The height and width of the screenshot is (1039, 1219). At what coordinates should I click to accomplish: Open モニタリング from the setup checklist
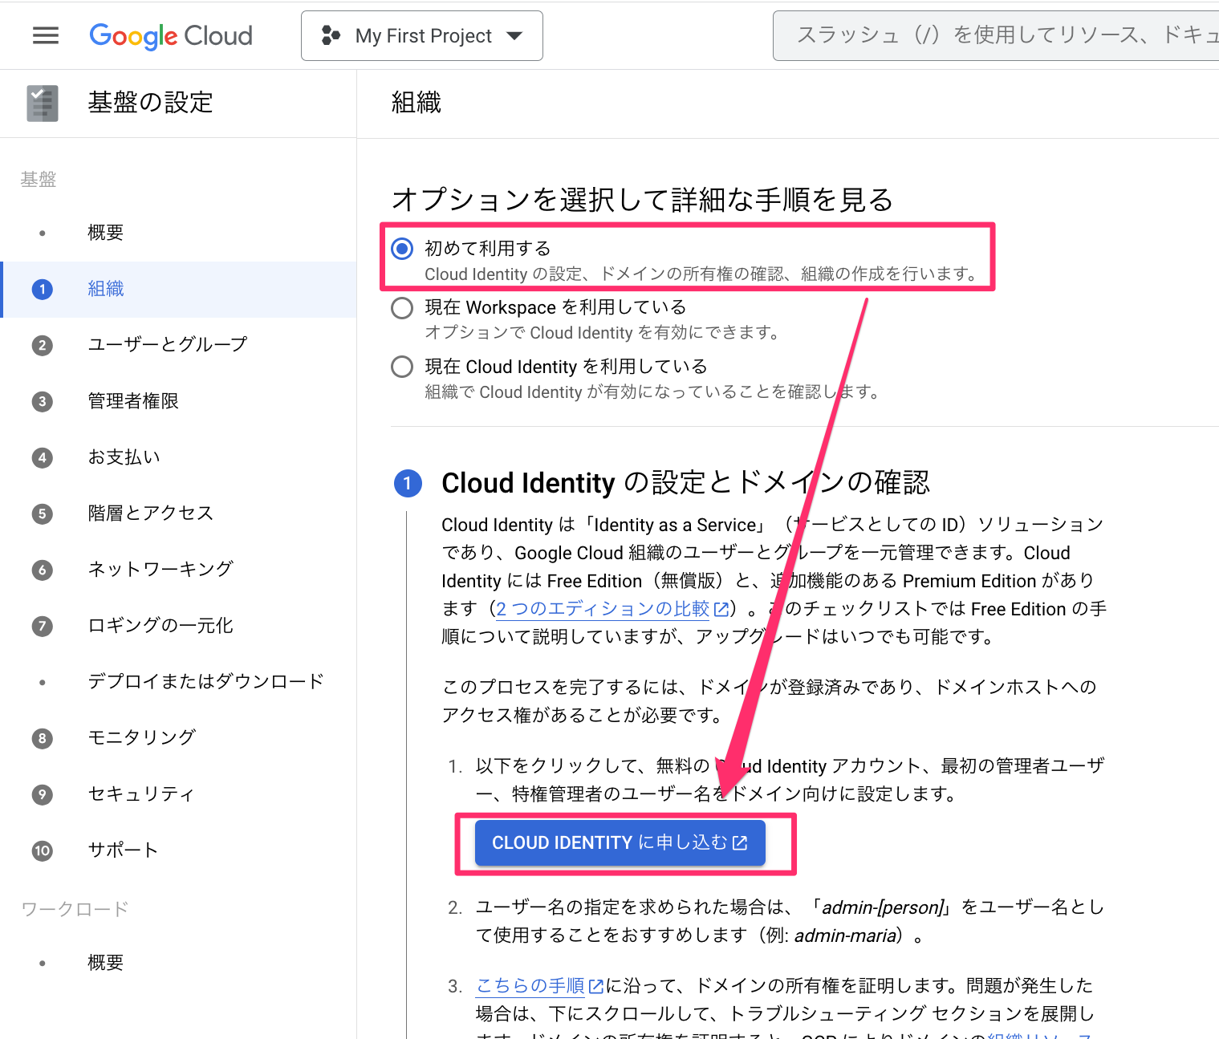click(x=141, y=738)
